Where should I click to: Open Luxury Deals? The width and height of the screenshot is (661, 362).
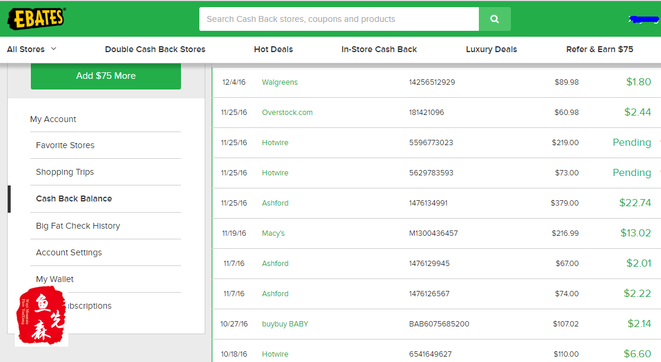pyautogui.click(x=491, y=49)
